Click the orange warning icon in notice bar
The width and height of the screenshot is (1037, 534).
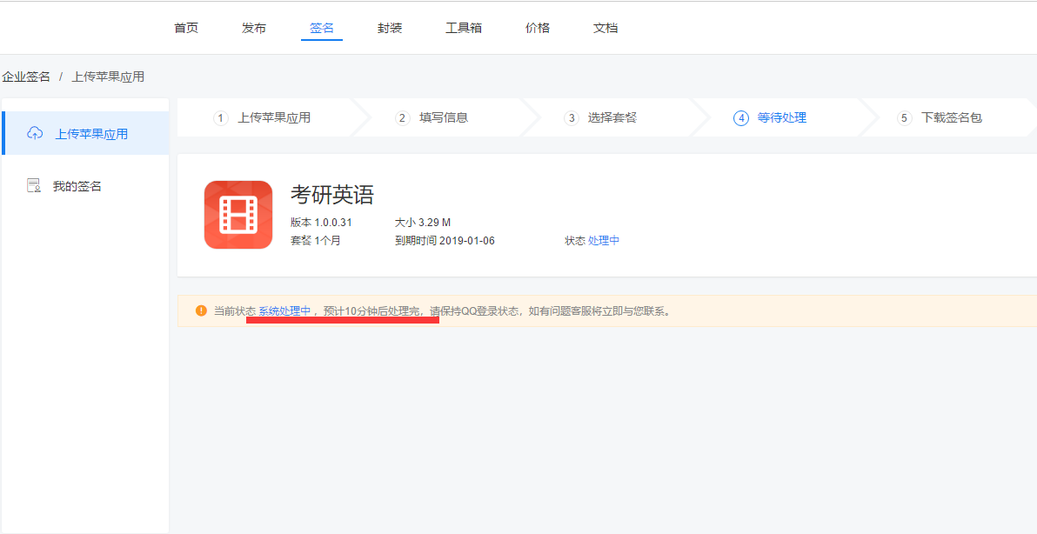point(201,310)
